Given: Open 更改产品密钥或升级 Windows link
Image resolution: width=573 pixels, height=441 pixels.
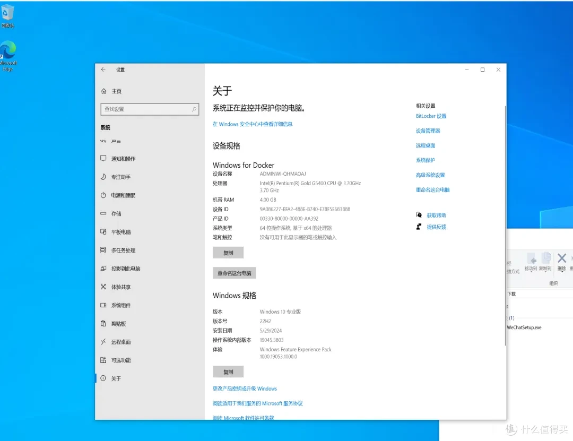Looking at the screenshot, I should click(245, 388).
